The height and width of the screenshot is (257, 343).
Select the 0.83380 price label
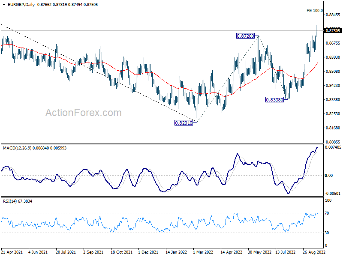(274, 100)
